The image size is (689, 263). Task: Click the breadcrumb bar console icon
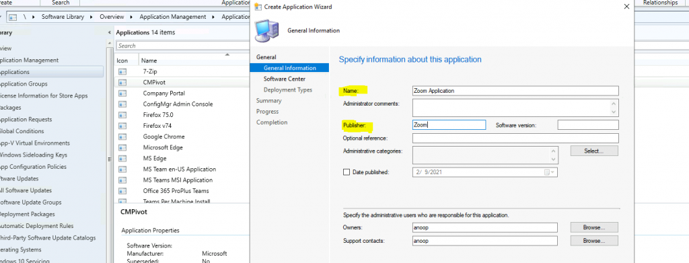13,17
